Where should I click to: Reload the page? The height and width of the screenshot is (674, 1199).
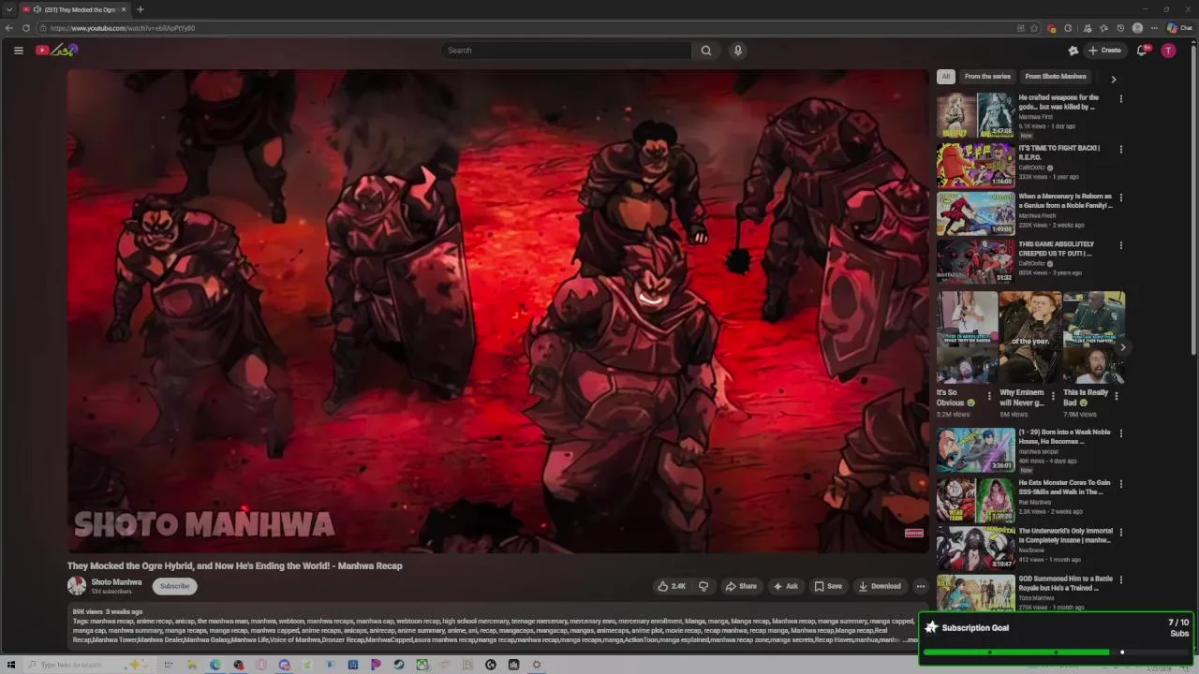26,28
